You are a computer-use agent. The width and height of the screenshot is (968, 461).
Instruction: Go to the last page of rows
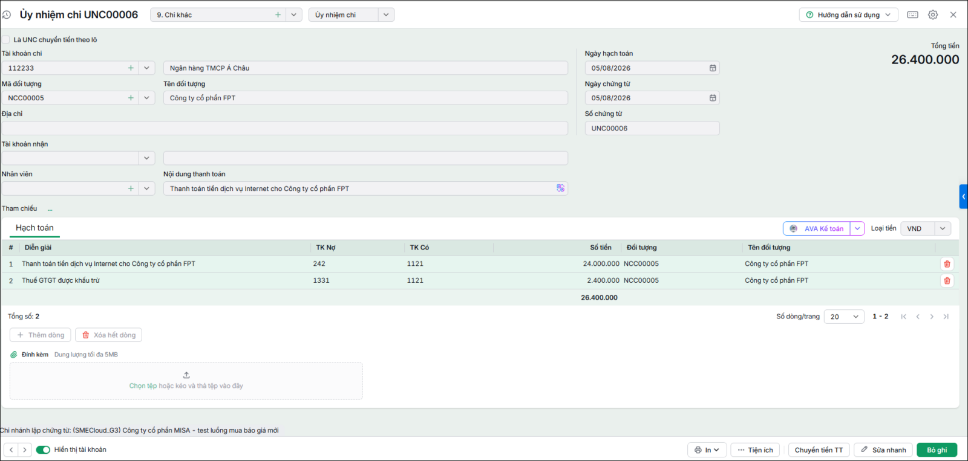pos(946,317)
